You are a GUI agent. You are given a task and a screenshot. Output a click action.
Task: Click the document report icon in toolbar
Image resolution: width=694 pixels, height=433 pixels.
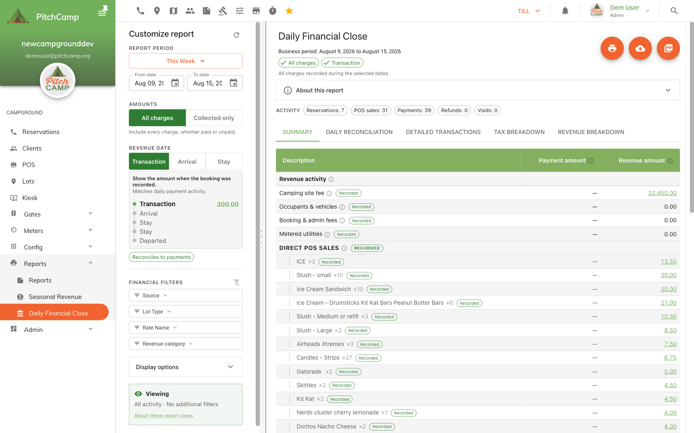click(207, 11)
